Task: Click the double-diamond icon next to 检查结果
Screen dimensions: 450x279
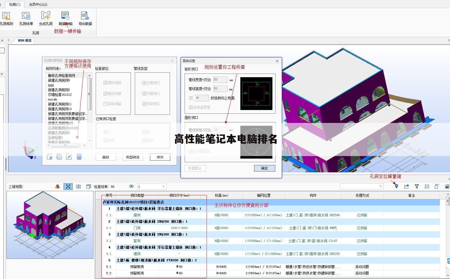Action: [x=131, y=186]
